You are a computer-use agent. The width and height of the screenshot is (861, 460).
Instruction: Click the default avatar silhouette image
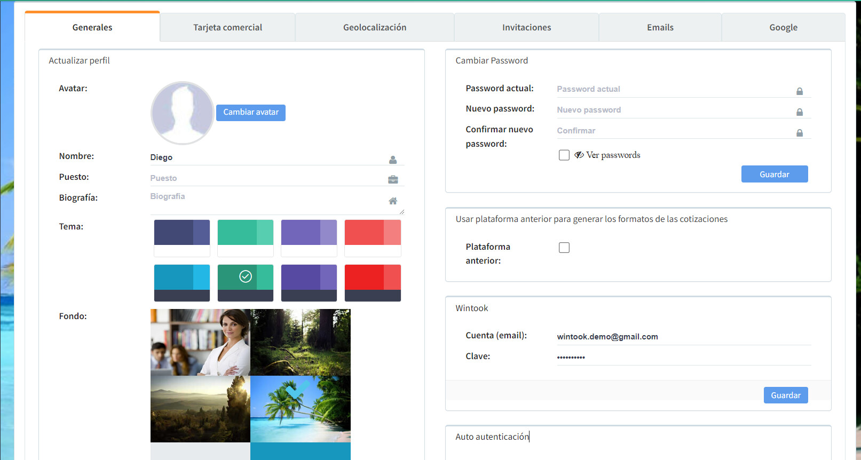tap(183, 113)
